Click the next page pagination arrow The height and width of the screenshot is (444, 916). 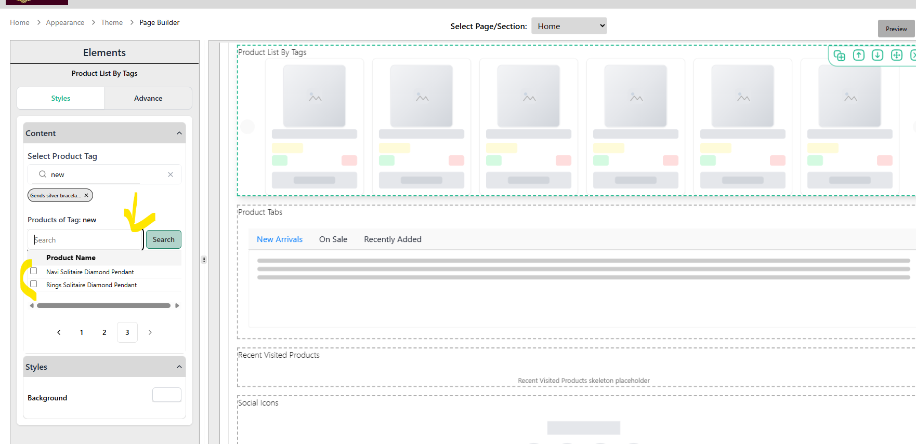click(150, 332)
